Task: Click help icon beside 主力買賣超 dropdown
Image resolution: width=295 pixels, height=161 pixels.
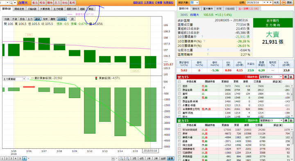Action: click(28, 79)
